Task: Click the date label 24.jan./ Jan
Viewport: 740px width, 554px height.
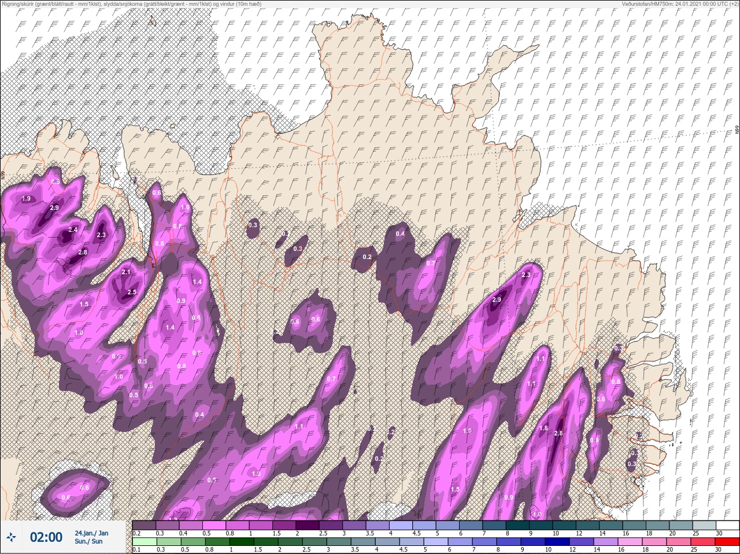Action: pos(91,533)
